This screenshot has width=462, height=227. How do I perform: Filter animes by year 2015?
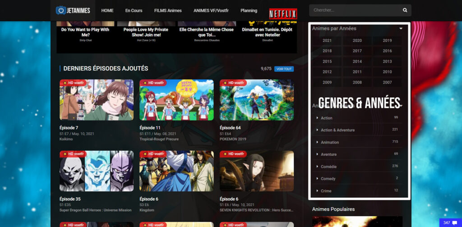point(327,62)
